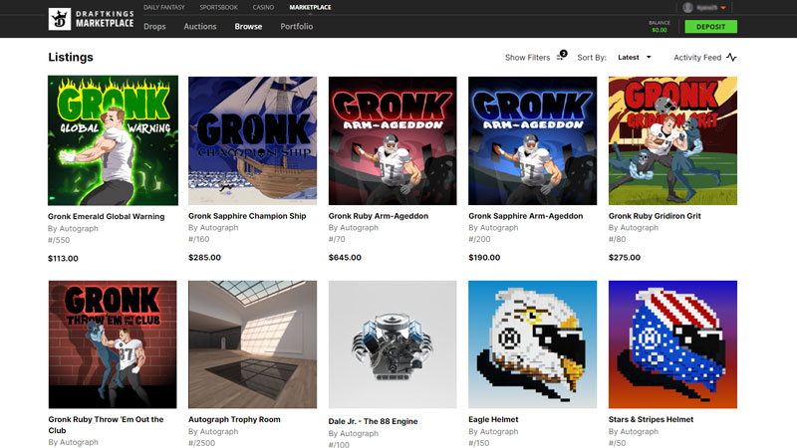797x448 pixels.
Task: Open the Activity Feed link
Action: [x=697, y=58]
